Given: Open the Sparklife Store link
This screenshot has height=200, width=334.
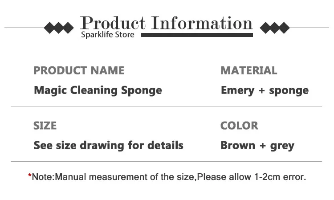Looking at the screenshot, I should tap(107, 35).
